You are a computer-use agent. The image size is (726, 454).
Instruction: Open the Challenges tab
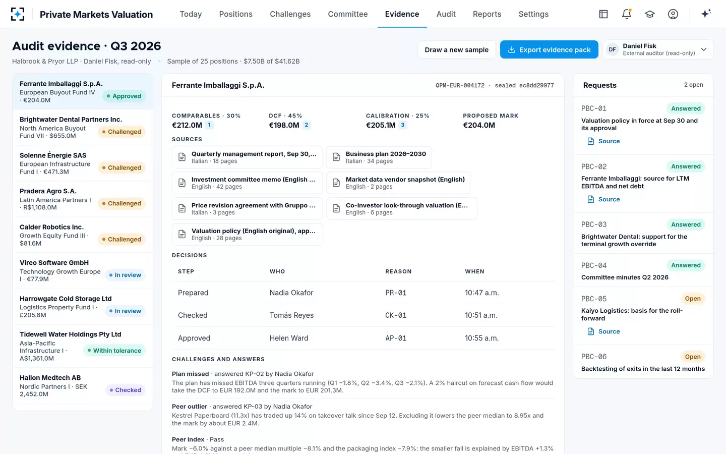pos(290,14)
